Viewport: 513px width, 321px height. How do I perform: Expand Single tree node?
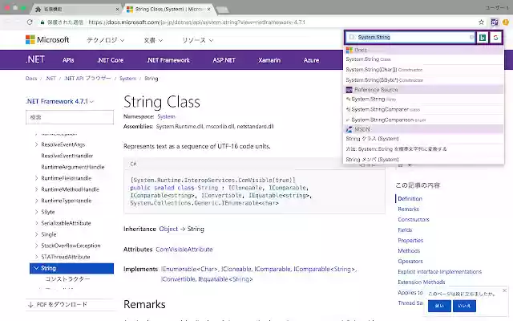[36, 234]
